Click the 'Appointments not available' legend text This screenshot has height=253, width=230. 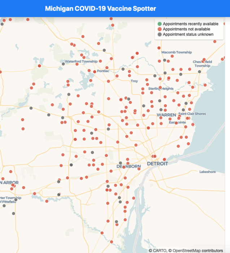point(186,29)
